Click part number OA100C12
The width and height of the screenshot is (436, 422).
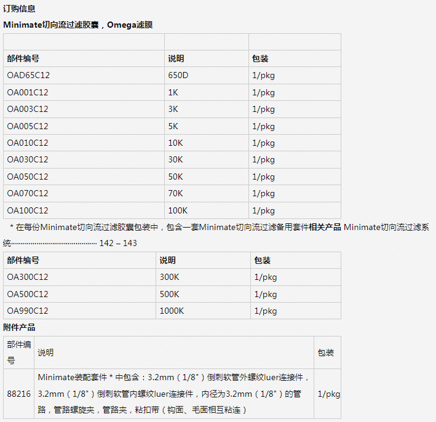[x=28, y=210]
